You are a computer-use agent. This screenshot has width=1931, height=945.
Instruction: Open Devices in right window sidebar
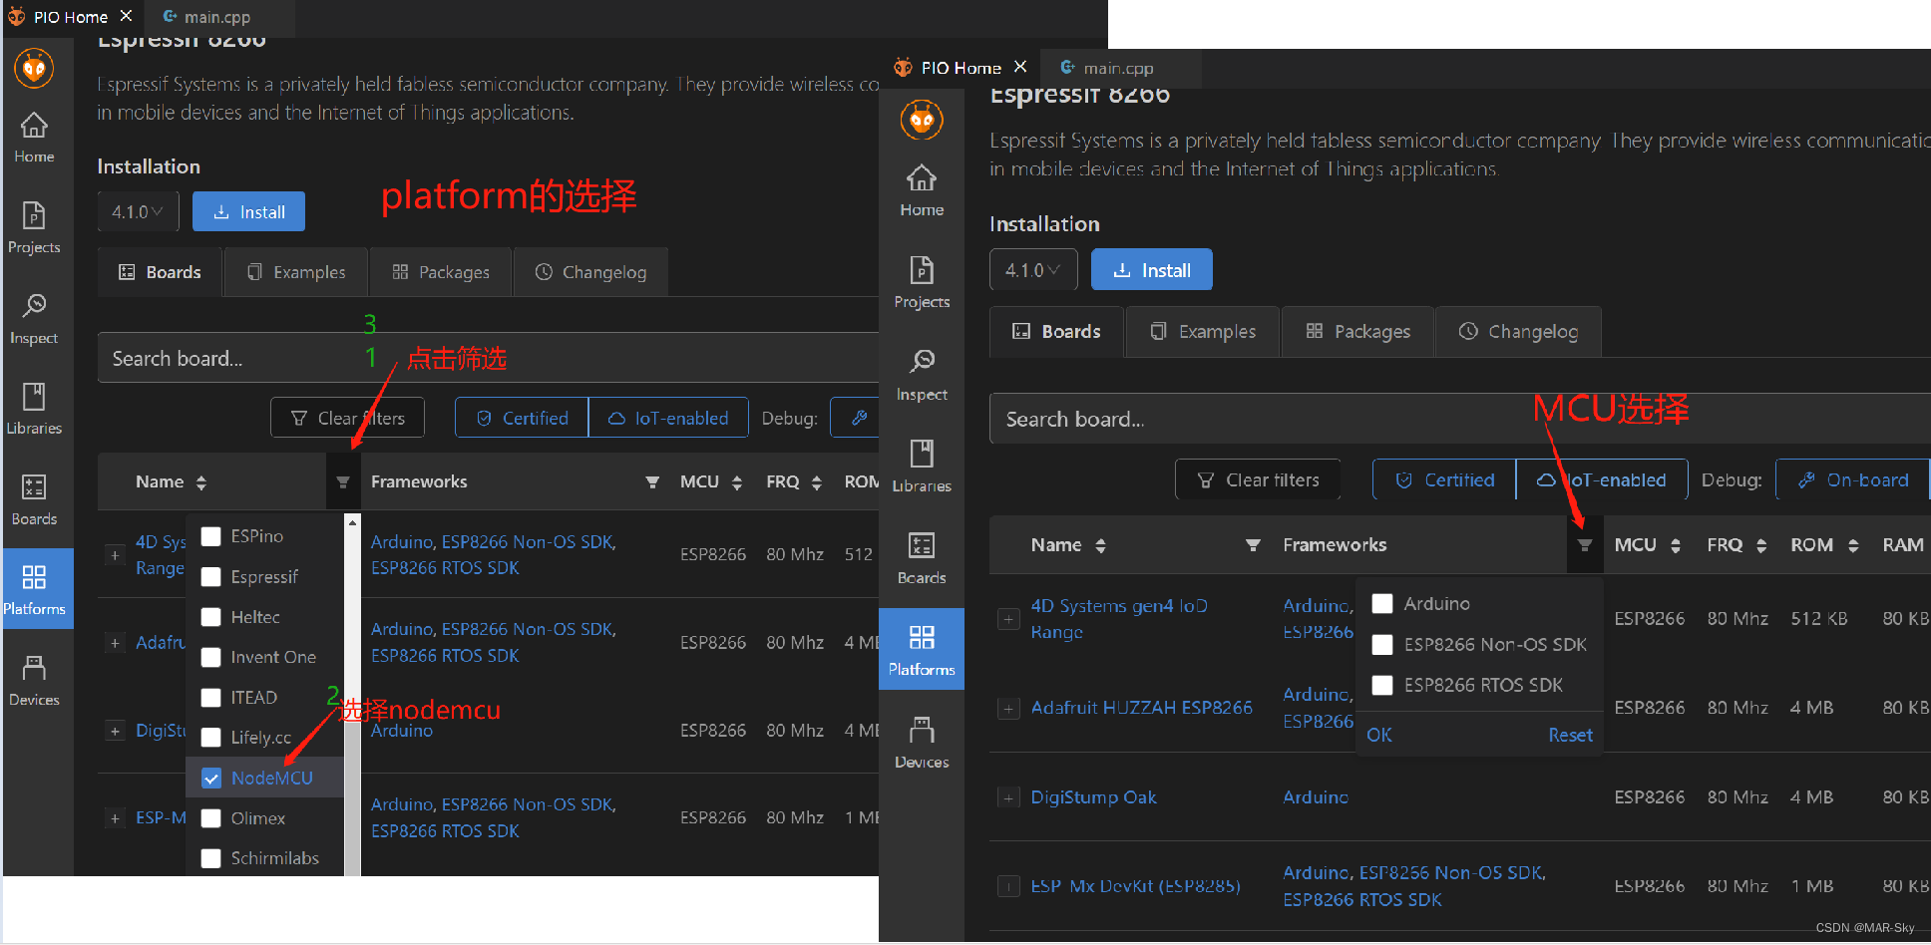[922, 743]
